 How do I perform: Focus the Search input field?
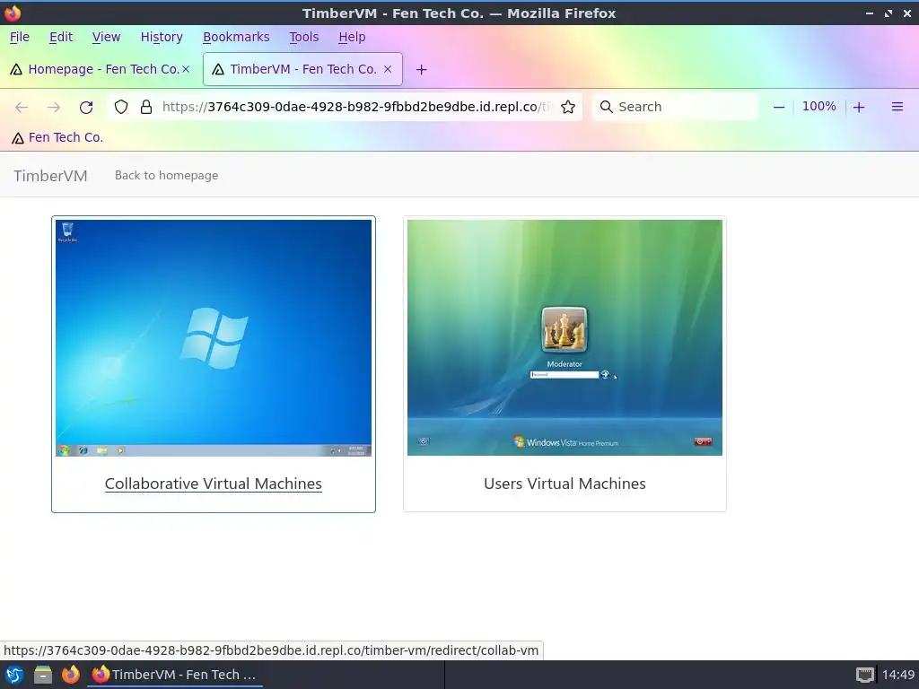pos(675,107)
